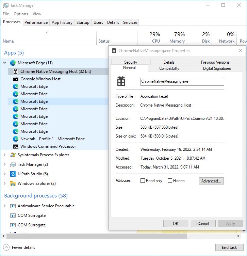Click the large gift-box file icon in Properties
Image resolution: width=247 pixels, height=256 pixels.
coord(121,81)
